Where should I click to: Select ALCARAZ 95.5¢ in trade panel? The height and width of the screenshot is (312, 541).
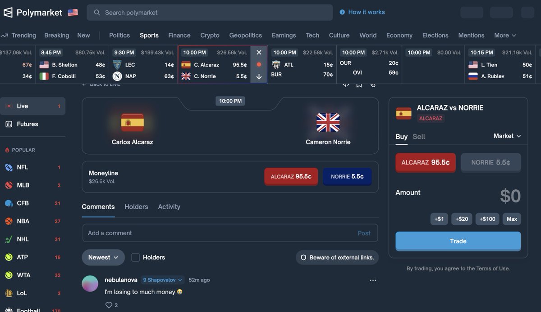point(426,163)
